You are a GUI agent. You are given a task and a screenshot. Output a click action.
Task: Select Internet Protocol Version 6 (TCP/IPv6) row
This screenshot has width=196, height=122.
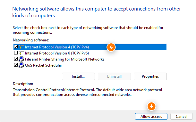tap(90, 53)
